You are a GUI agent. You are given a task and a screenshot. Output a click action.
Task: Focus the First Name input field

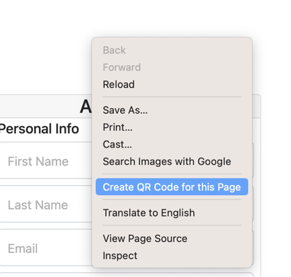pyautogui.click(x=46, y=160)
